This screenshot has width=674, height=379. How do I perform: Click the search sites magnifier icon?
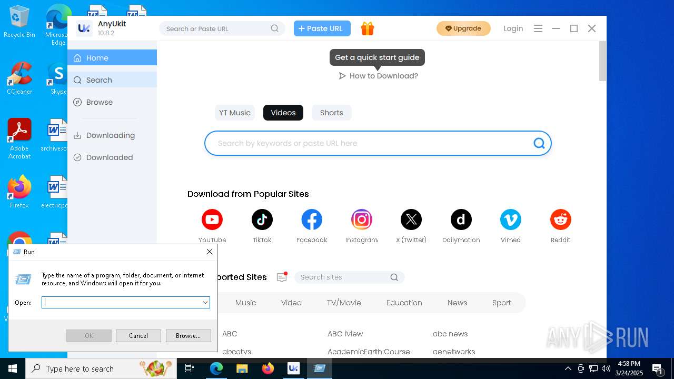point(394,277)
